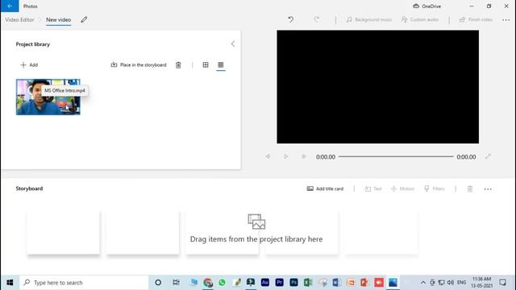The image size is (516, 290).
Task: Switch library to small grid view
Action: point(220,65)
